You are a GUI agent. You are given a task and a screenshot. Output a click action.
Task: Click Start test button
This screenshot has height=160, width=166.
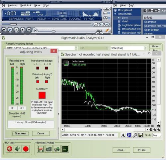coord(20,133)
